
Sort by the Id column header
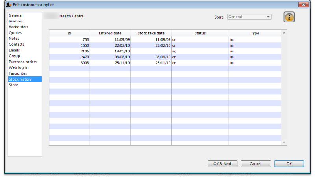69,33
